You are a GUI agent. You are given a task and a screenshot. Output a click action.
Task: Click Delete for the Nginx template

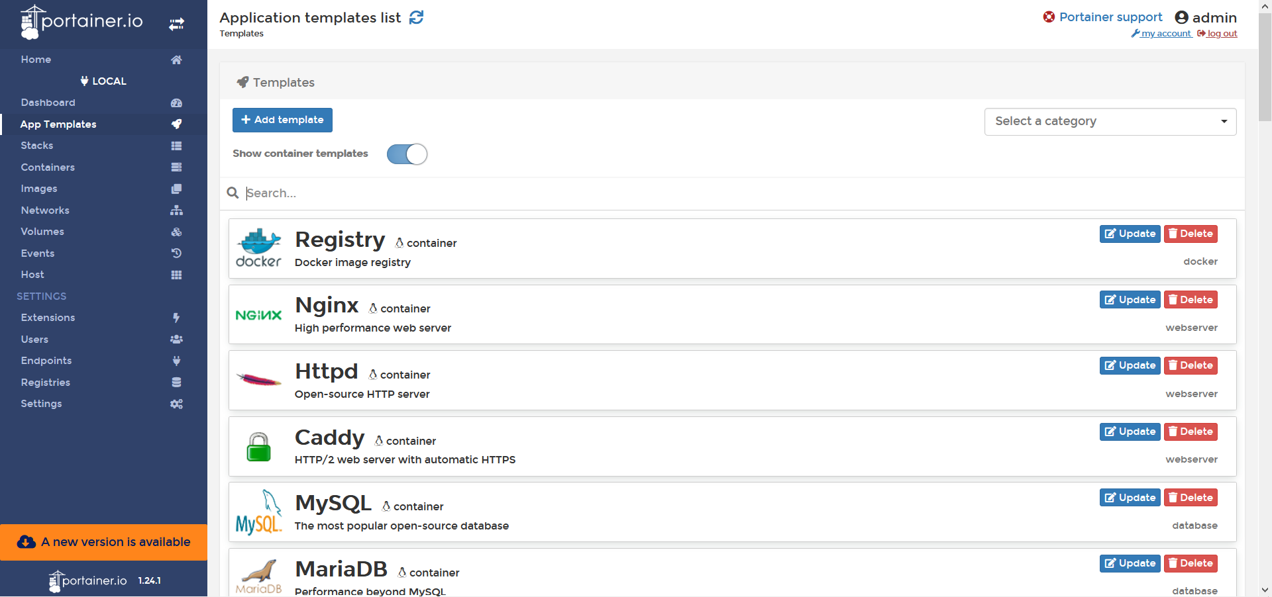click(1191, 300)
